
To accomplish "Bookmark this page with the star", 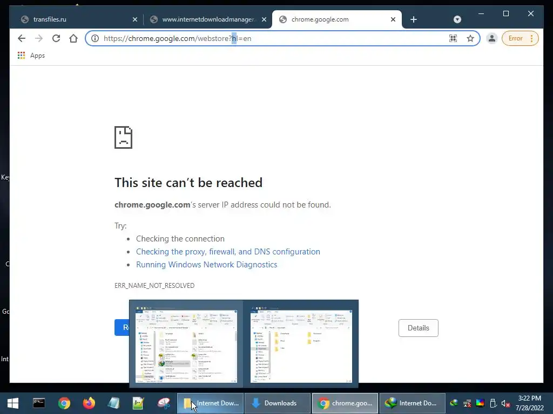I will (x=470, y=38).
